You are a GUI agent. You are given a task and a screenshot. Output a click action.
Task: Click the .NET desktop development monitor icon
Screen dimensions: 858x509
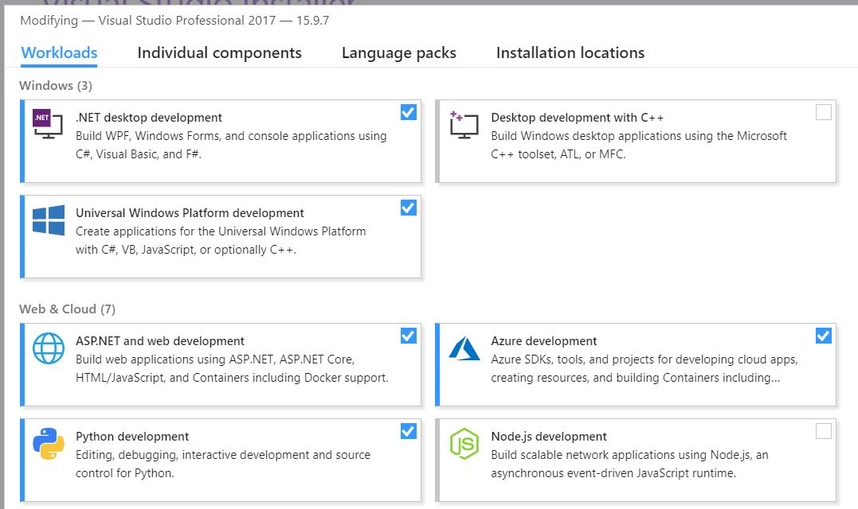coord(48,123)
